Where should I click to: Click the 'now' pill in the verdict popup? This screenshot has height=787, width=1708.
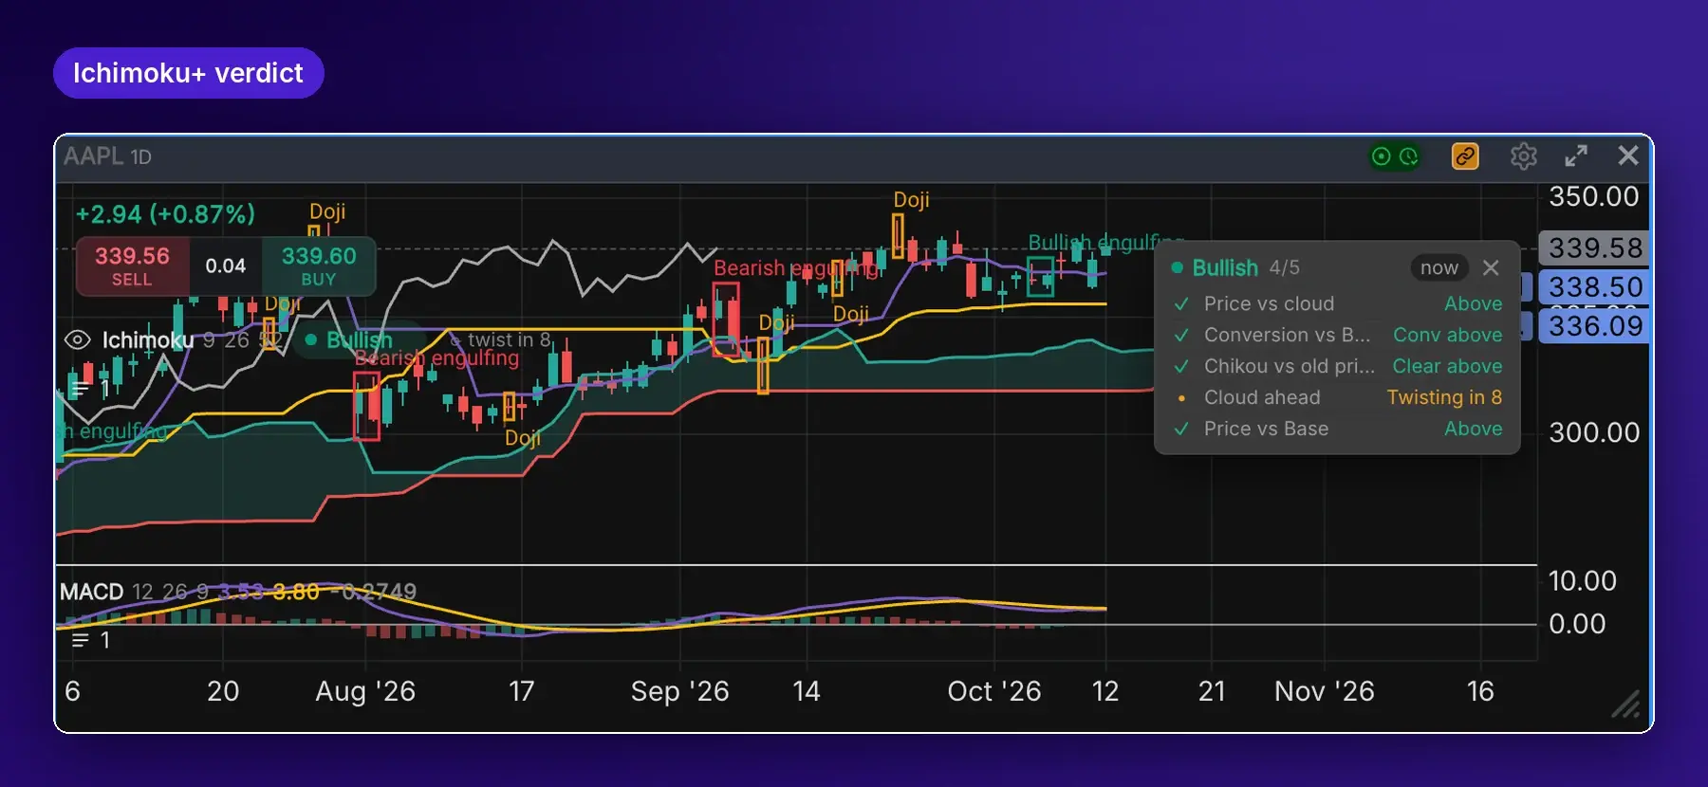pos(1439,267)
